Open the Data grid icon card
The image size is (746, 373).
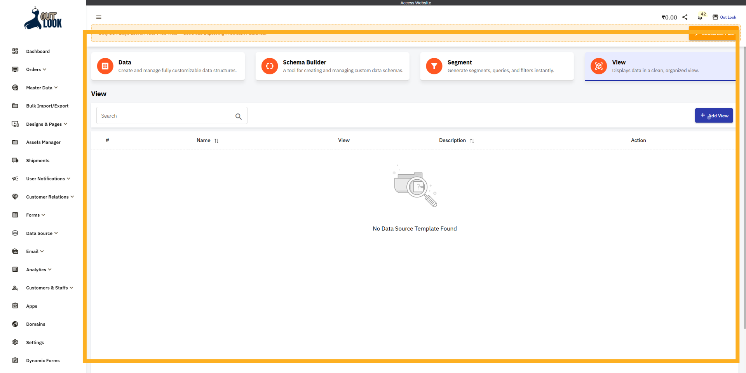point(105,66)
